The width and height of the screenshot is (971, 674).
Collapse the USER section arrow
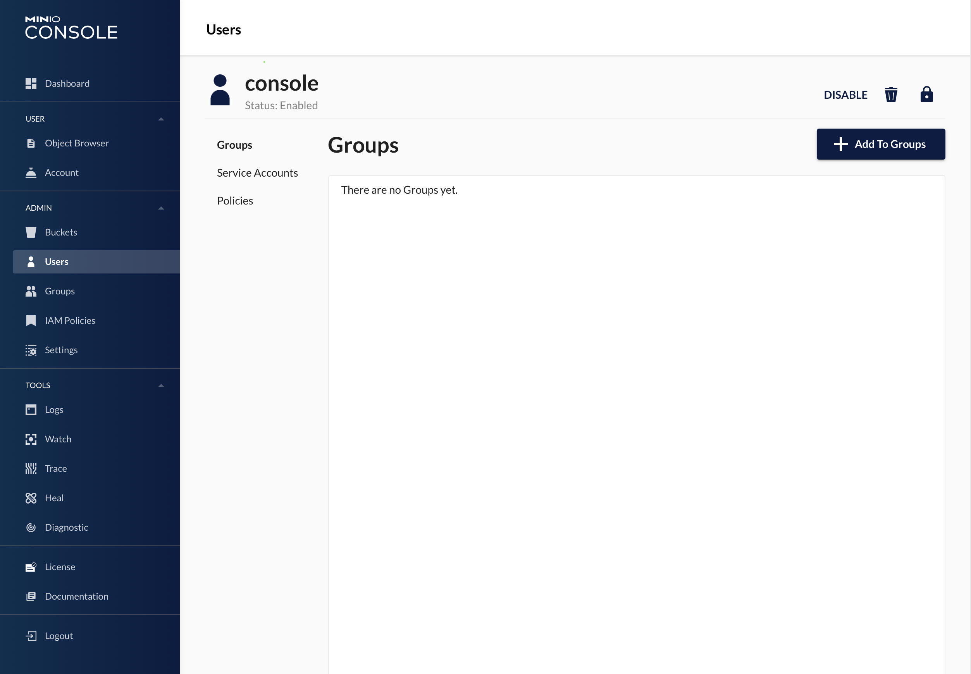click(161, 119)
